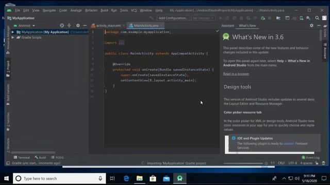Open the Build menu

104,10
